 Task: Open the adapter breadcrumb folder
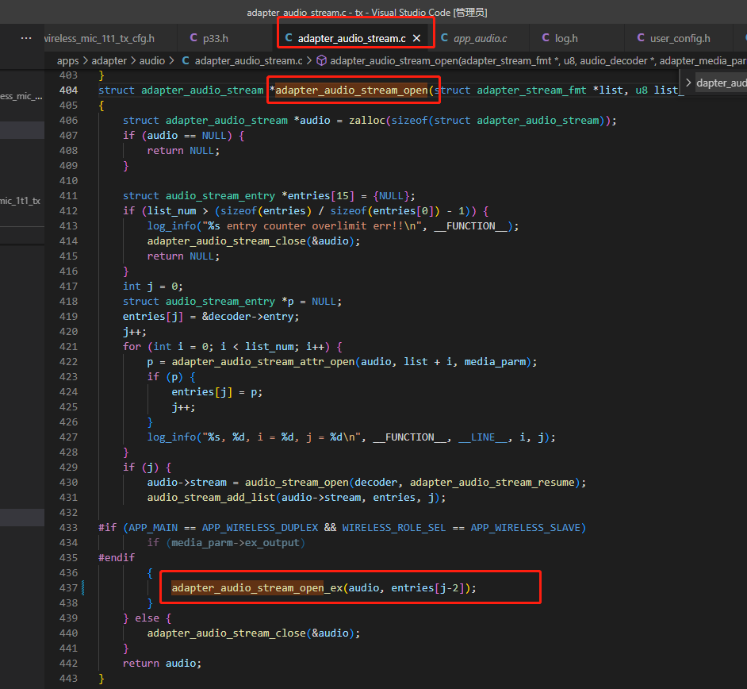[x=109, y=61]
